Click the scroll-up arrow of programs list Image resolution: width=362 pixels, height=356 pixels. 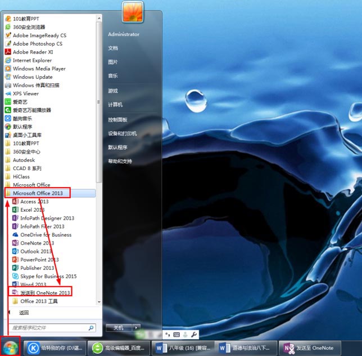pos(99,18)
